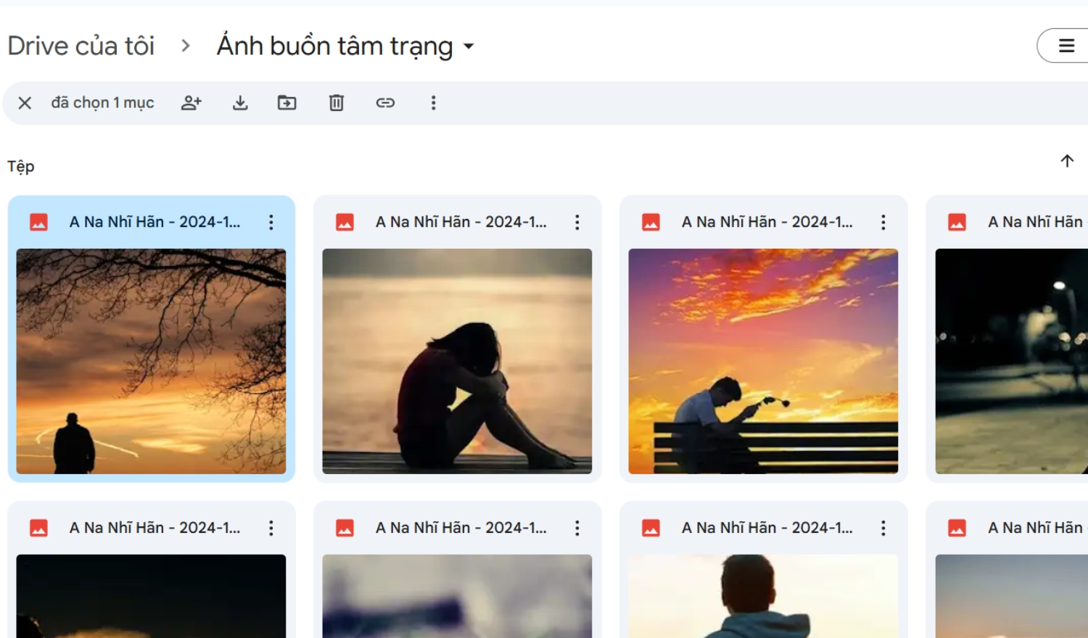
Task: Move the selected file to a folder
Action: click(287, 103)
